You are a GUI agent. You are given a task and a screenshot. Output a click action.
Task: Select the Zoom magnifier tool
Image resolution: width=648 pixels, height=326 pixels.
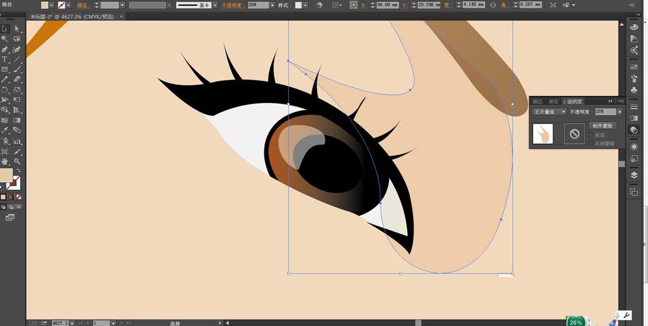coord(17,161)
